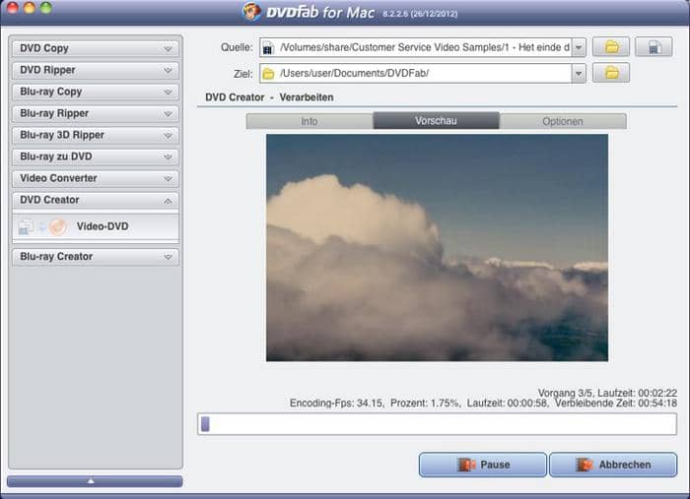The width and height of the screenshot is (690, 499).
Task: Expand the Blu-ray 3D Ripper section
Action: [96, 135]
